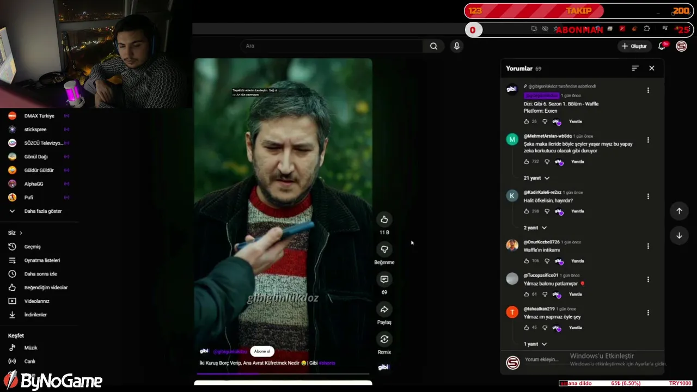697x392 pixels.
Task: Open the Remix option
Action: (x=384, y=339)
